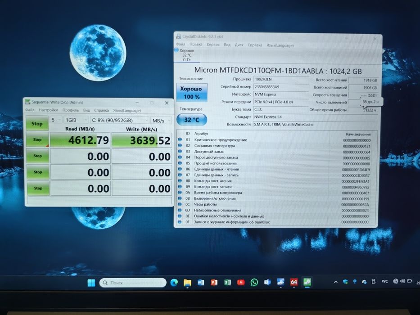Image resolution: width=420 pixels, height=315 pixels.
Task: Open OneDrive cloud tray icon
Action: (364, 282)
